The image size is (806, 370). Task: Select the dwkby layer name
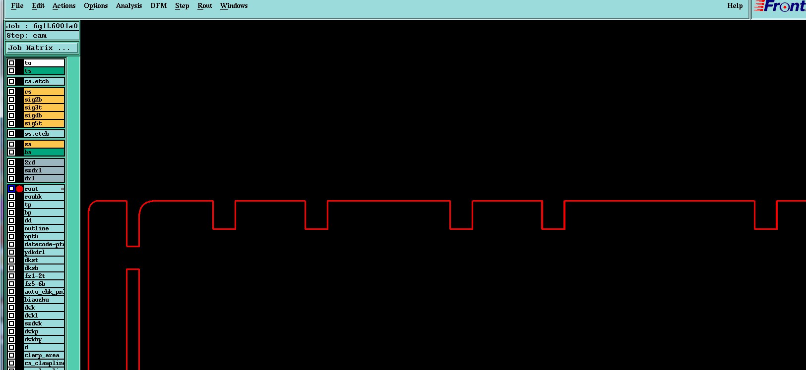[x=44, y=339]
